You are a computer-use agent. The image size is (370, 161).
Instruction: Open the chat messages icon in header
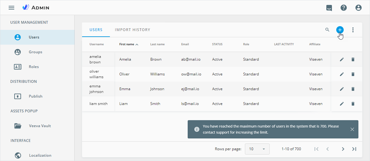pos(329,8)
